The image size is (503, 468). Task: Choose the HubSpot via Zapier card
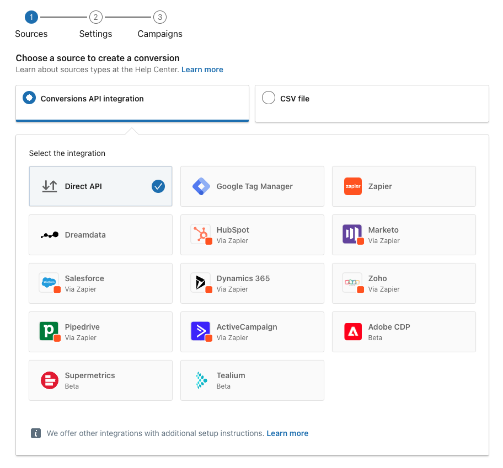click(x=252, y=235)
